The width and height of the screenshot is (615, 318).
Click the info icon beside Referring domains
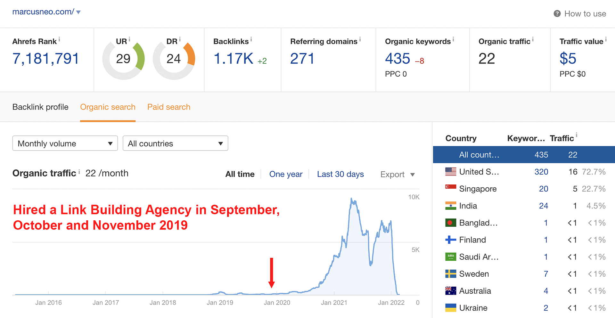coord(360,39)
